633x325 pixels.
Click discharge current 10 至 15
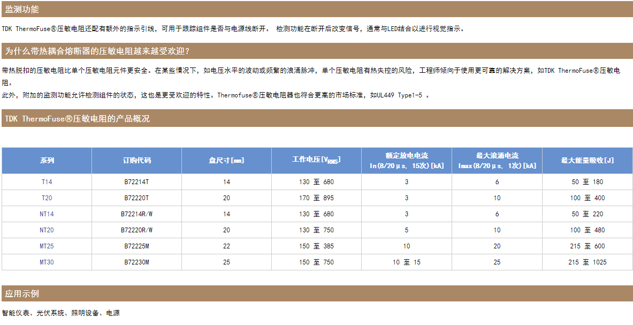point(407,262)
